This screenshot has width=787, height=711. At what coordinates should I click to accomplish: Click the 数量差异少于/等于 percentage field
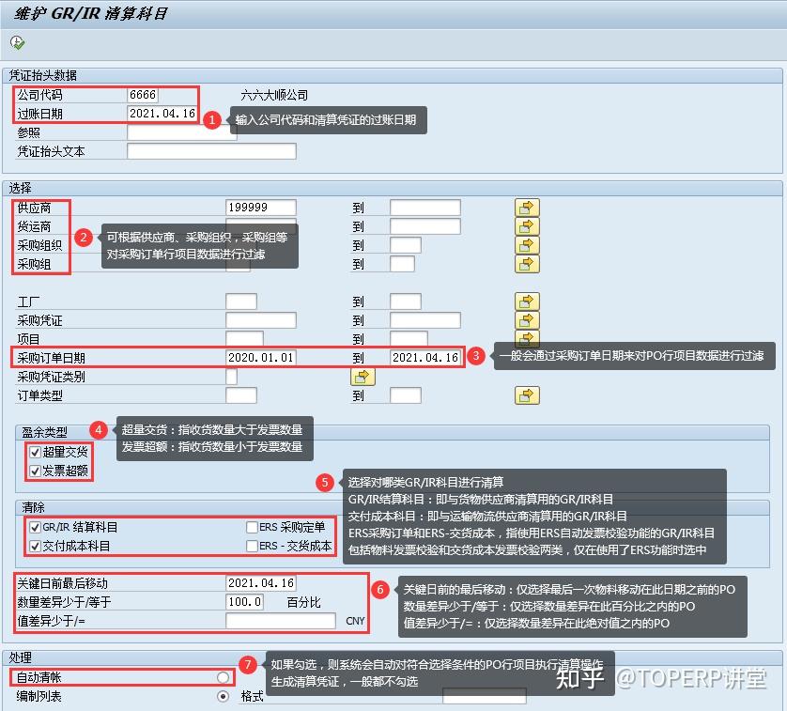(247, 601)
